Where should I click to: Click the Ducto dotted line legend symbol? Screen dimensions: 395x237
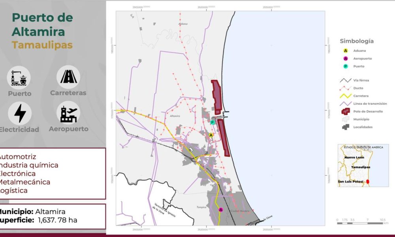346,88
